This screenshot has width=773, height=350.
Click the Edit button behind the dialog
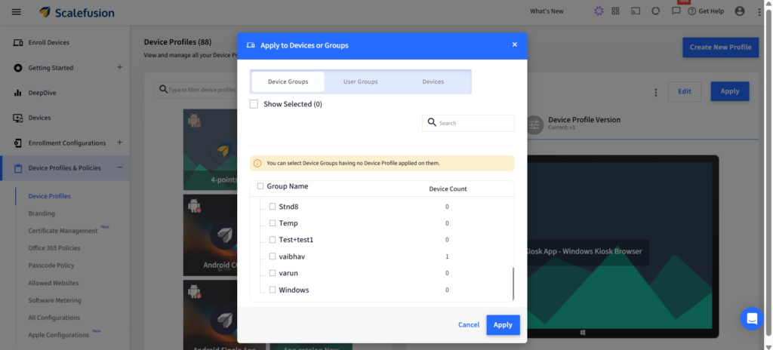684,91
